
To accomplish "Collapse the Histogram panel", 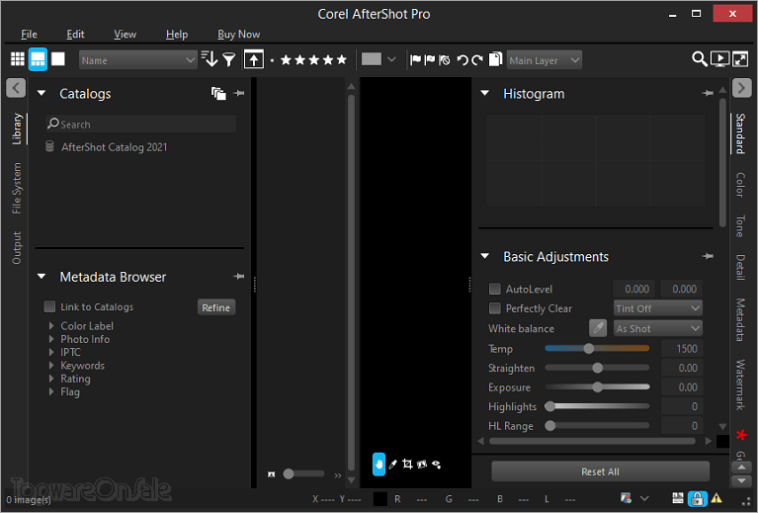I will 485,93.
